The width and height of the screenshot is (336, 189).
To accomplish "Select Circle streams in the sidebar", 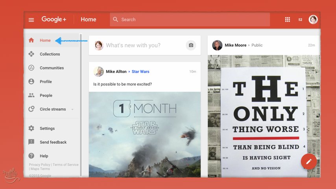I will click(x=53, y=109).
